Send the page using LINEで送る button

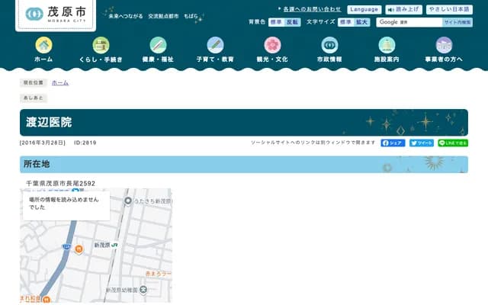453,143
